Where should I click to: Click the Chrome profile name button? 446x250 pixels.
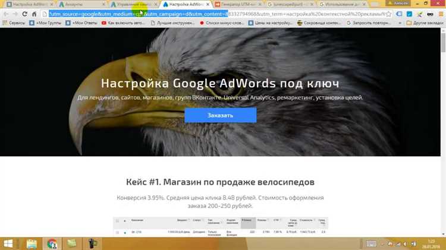click(398, 3)
